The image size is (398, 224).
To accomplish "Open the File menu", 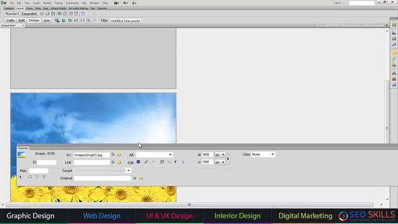I will click(12, 3).
